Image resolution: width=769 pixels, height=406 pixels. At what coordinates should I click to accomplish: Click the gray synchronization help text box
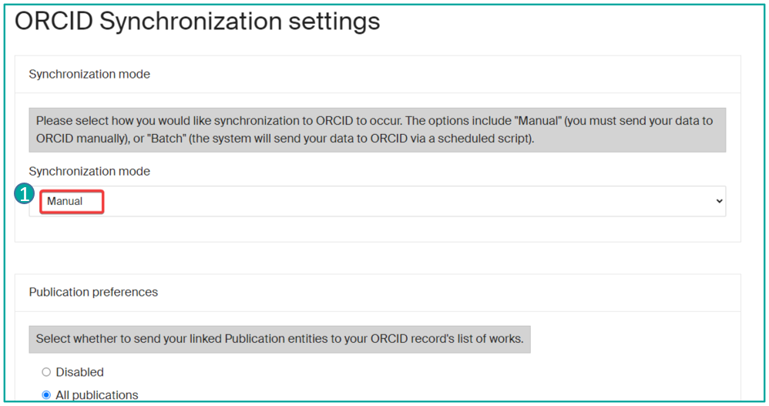click(377, 129)
